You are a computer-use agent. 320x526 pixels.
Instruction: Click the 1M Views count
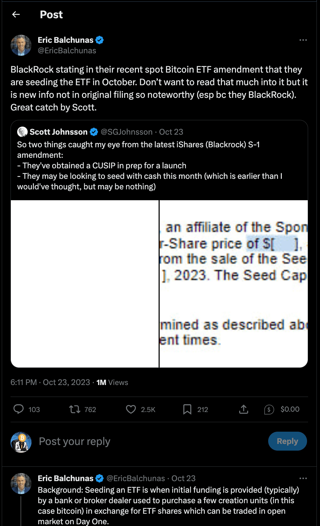[112, 382]
